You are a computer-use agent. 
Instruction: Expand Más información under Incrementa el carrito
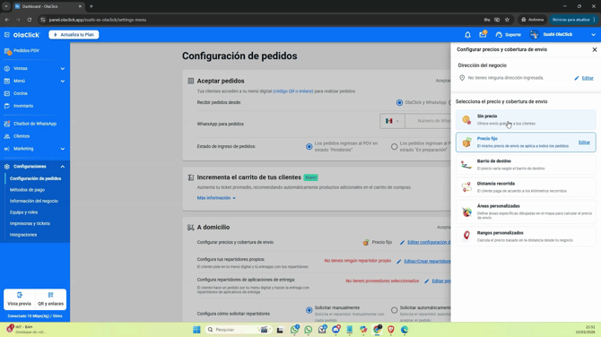pyautogui.click(x=216, y=198)
